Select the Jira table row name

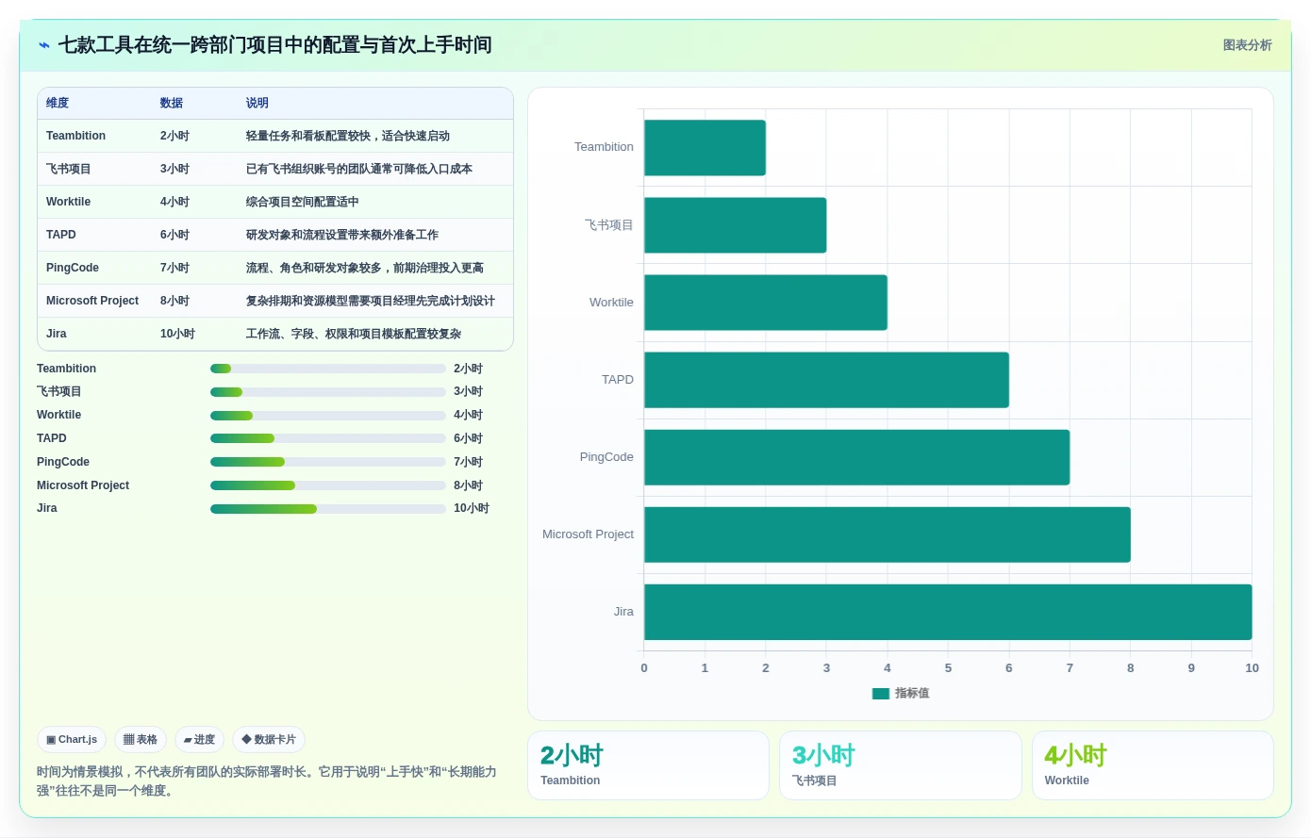[57, 334]
